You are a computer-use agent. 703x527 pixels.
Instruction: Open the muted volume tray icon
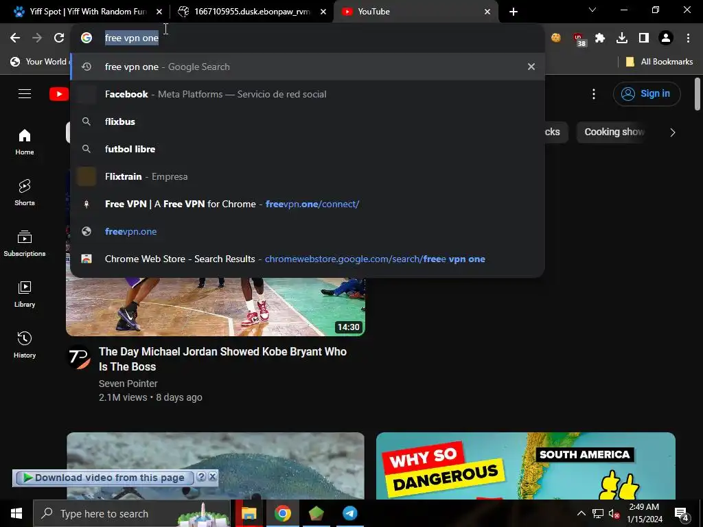pyautogui.click(x=614, y=513)
